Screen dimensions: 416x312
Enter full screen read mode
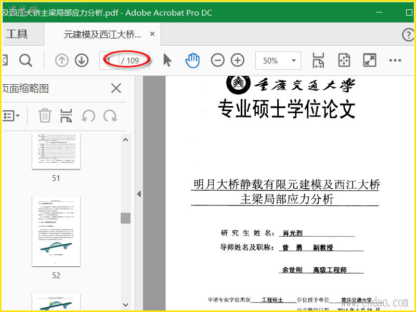click(369, 60)
